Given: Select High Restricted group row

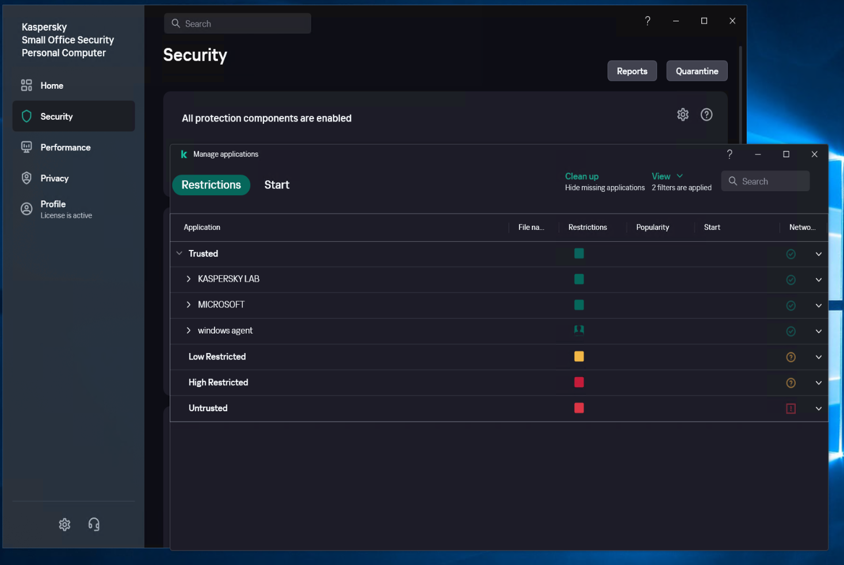Looking at the screenshot, I should click(x=499, y=383).
